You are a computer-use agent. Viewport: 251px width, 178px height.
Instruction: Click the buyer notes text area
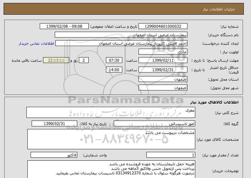(x=111, y=169)
